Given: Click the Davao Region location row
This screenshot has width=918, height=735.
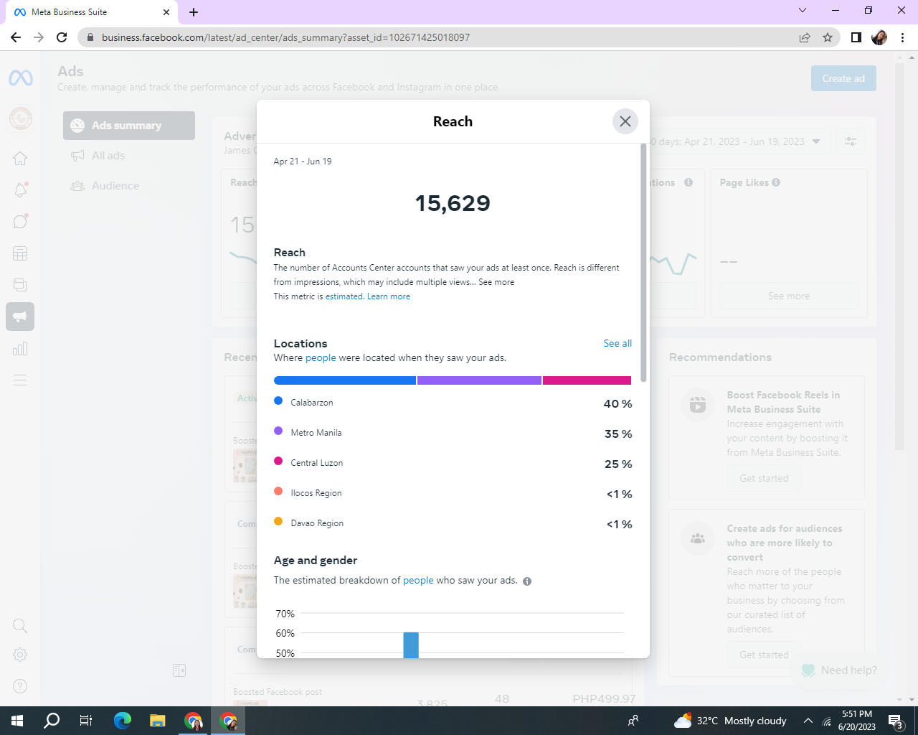Looking at the screenshot, I should [453, 524].
